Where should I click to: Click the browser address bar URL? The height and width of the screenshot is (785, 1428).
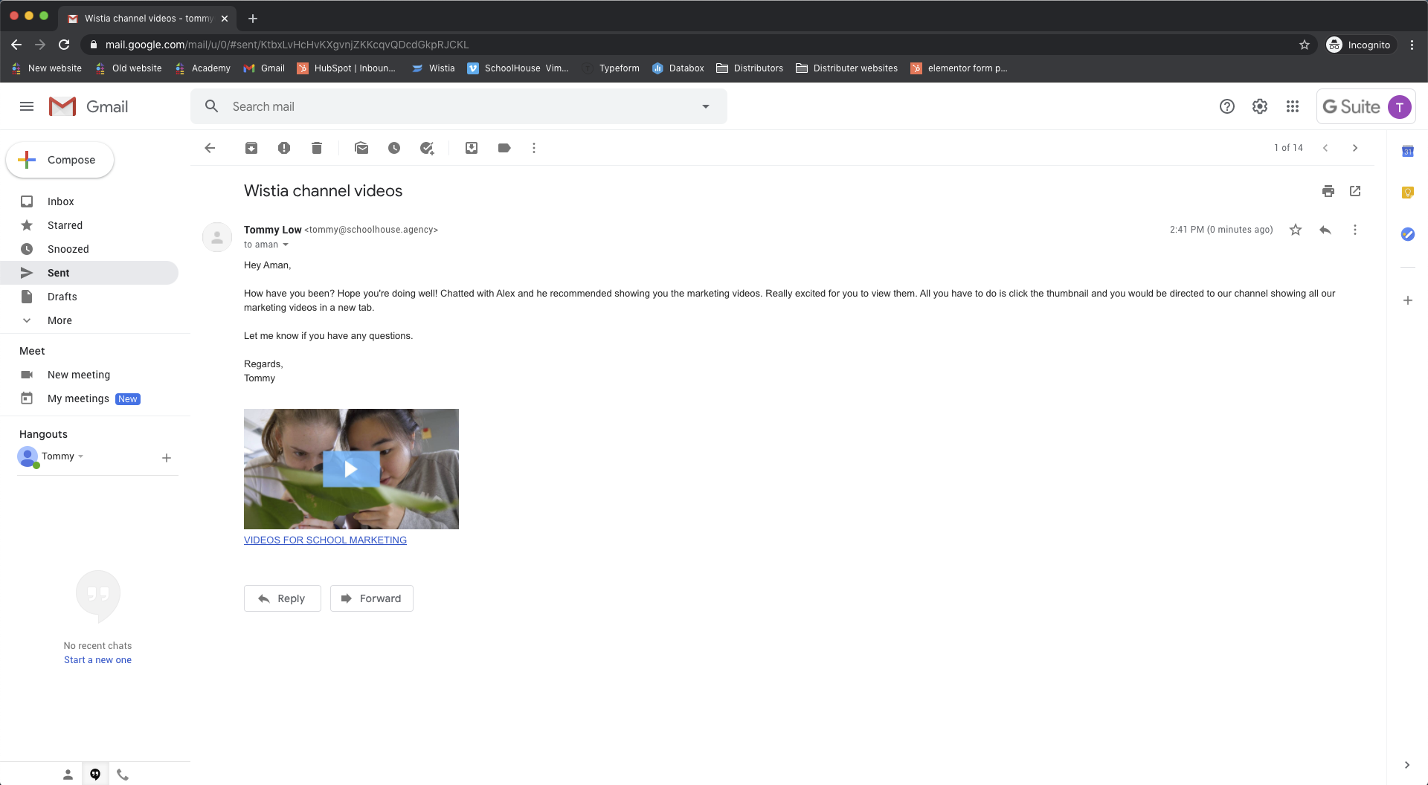coord(287,45)
